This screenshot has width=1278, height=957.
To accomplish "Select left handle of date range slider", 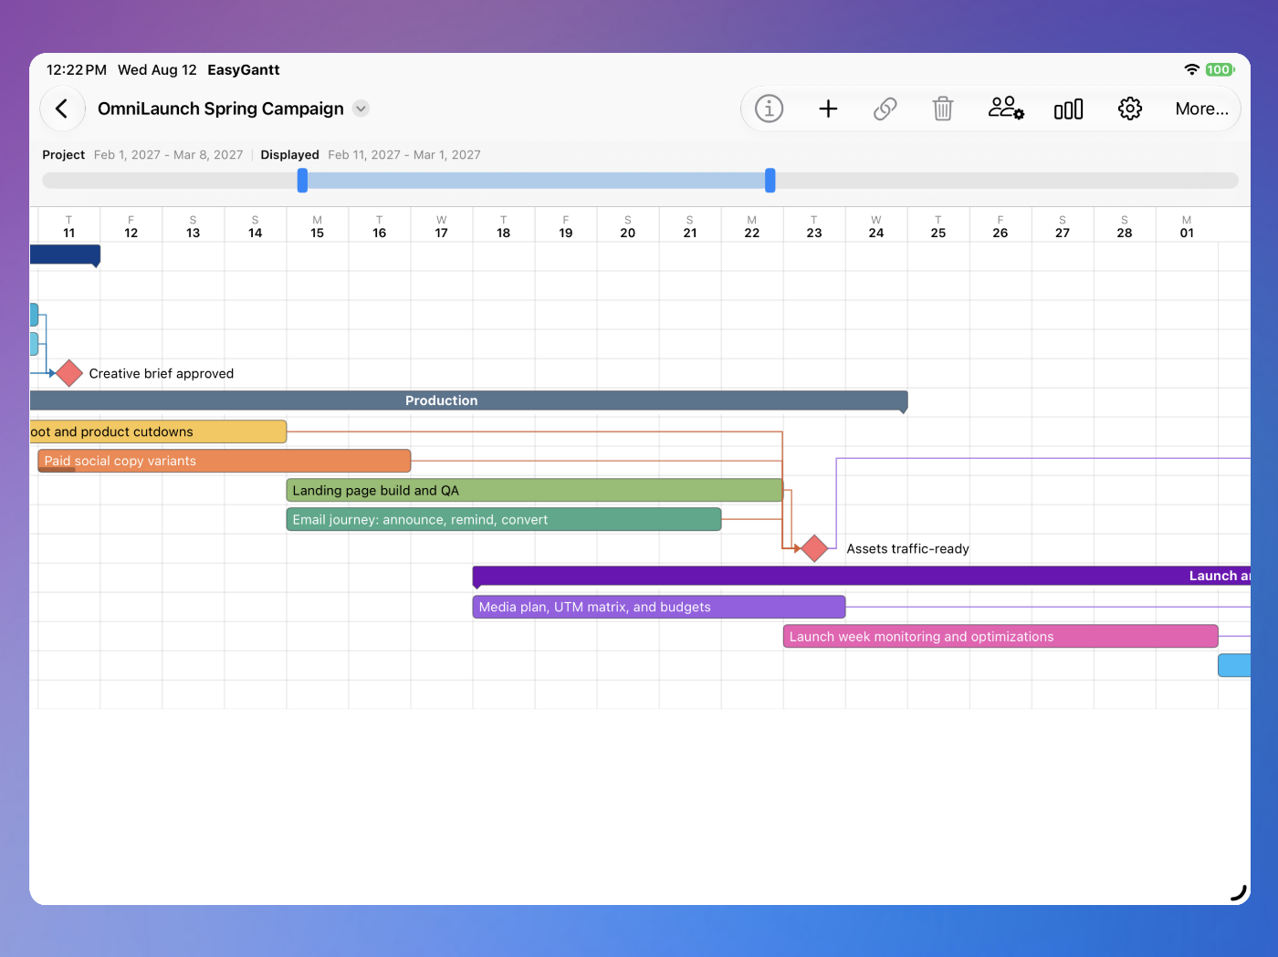I will pos(302,181).
